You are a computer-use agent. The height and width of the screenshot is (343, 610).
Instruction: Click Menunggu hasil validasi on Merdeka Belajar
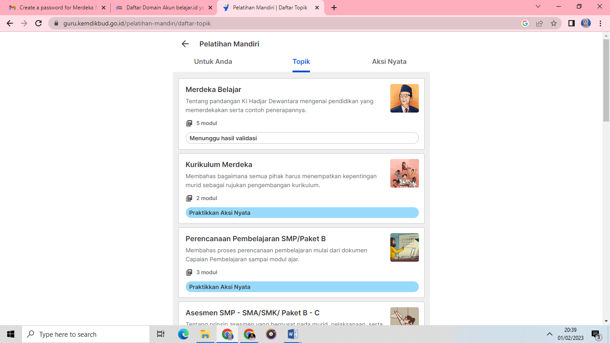tap(302, 138)
